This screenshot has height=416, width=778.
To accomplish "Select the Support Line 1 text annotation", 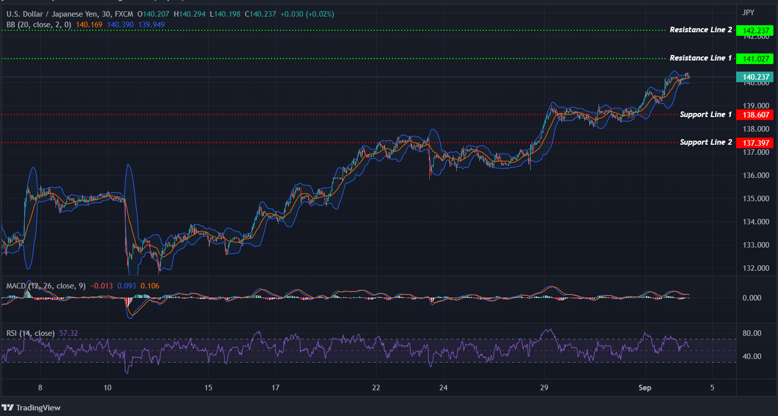I will 705,114.
